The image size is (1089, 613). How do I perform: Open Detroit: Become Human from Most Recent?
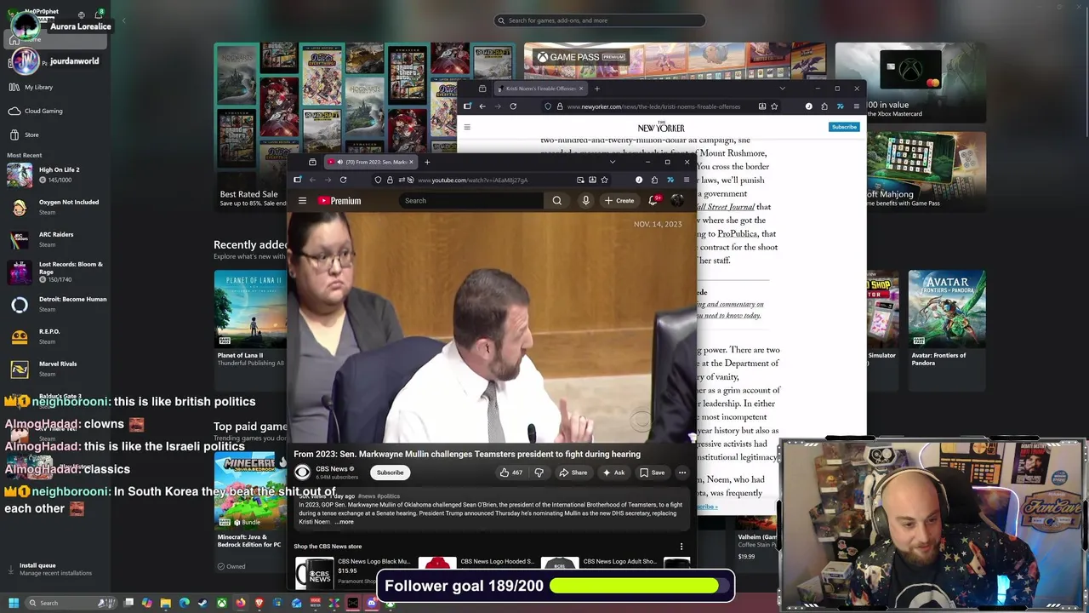pos(54,304)
